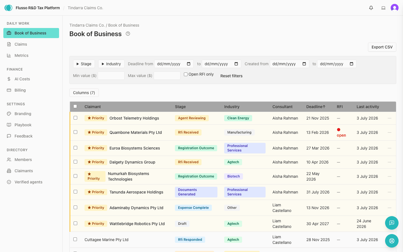This screenshot has height=252, width=403.
Task: Open the user avatar menu
Action: (x=395, y=8)
